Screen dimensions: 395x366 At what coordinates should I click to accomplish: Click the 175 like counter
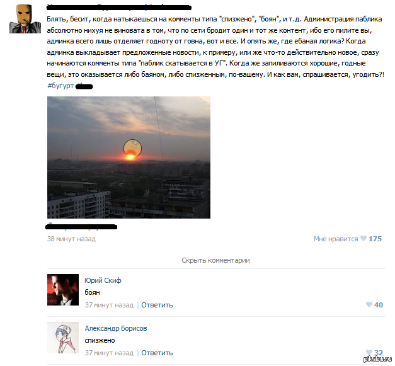pos(375,239)
